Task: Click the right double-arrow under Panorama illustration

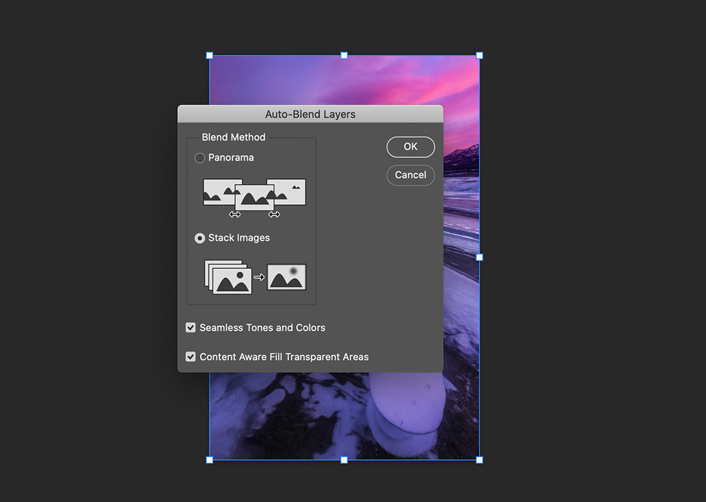Action: coord(274,214)
